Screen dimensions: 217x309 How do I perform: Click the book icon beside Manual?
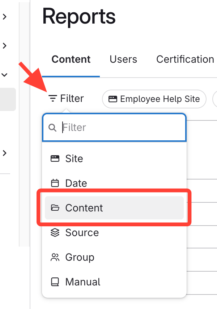click(55, 282)
